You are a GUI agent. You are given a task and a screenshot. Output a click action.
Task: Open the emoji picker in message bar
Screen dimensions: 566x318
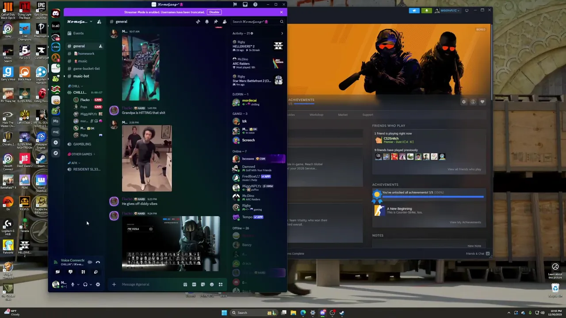(x=211, y=284)
